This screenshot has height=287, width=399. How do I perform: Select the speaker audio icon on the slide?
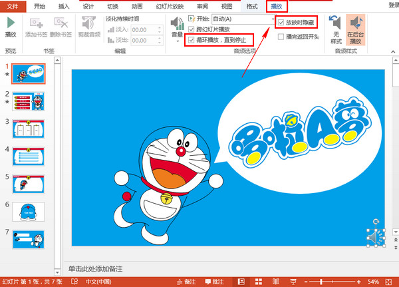376,238
